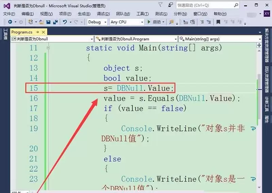
Task: Click the 启动 start button label
Action: click(x=156, y=22)
